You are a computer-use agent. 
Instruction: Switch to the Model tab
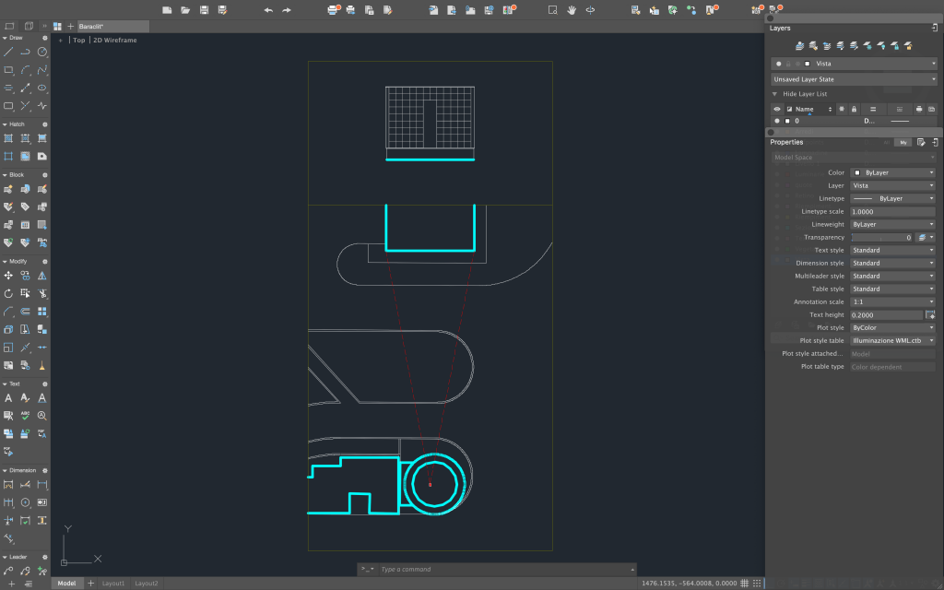(66, 584)
